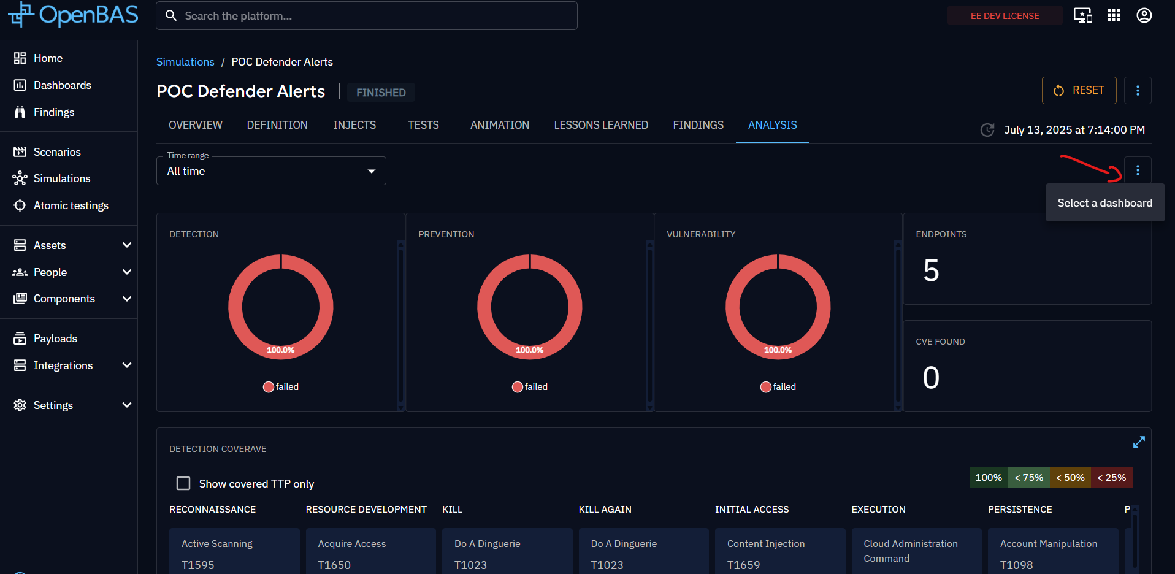Image resolution: width=1175 pixels, height=574 pixels.
Task: Open Scenarios from the sidebar
Action: [x=57, y=151]
